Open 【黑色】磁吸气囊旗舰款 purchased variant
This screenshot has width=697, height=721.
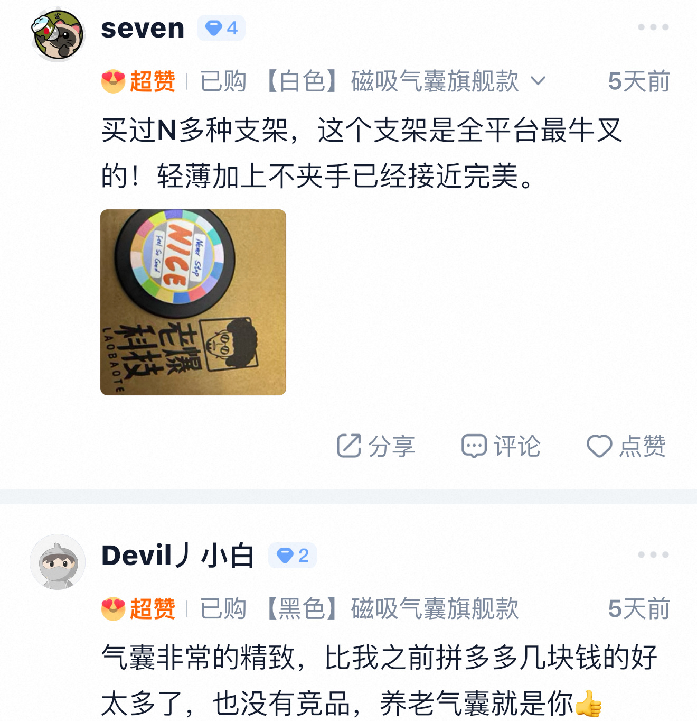pyautogui.click(x=391, y=609)
